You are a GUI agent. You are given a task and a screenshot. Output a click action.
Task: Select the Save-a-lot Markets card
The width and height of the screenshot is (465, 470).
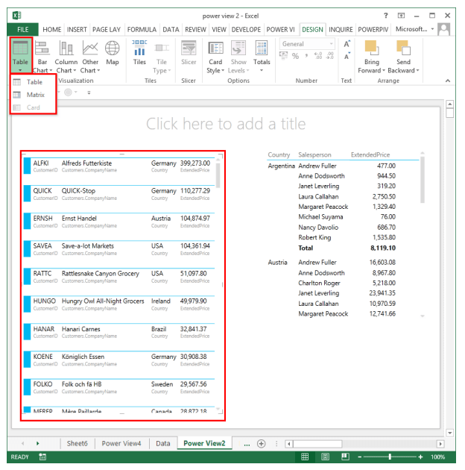click(x=119, y=249)
